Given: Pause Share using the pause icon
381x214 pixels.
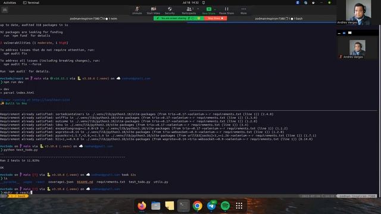Looking at the screenshot, I should click(226, 9).
